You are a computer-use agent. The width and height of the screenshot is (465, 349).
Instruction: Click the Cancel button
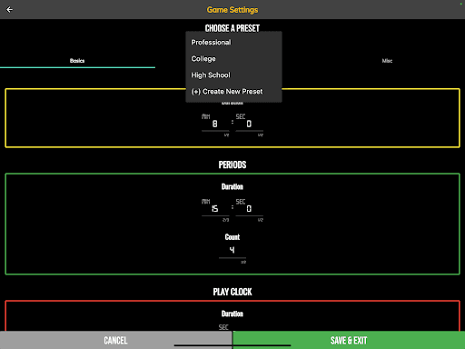(116, 340)
